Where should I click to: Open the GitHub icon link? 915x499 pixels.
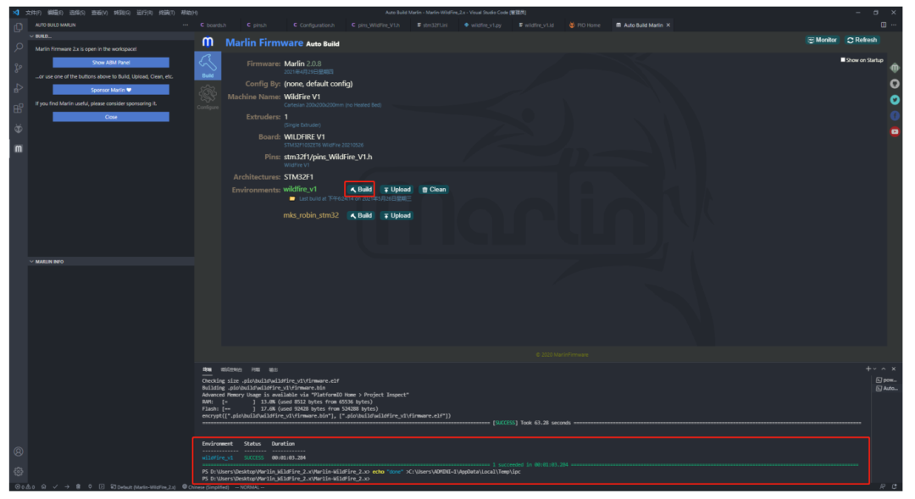[x=895, y=84]
